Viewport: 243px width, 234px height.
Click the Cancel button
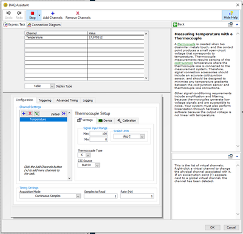pyautogui.click(x=231, y=227)
